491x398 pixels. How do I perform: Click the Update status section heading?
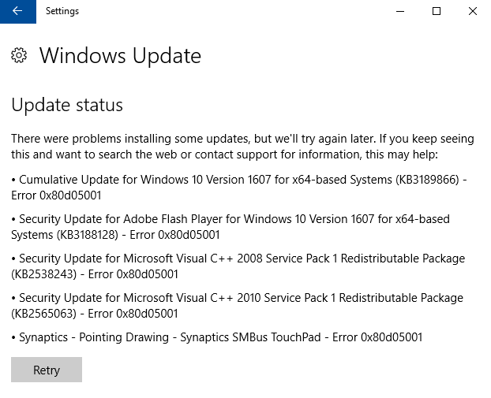[67, 105]
